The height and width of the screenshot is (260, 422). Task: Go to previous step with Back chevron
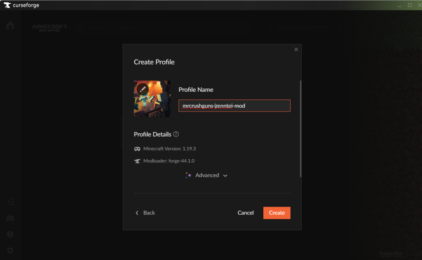137,213
